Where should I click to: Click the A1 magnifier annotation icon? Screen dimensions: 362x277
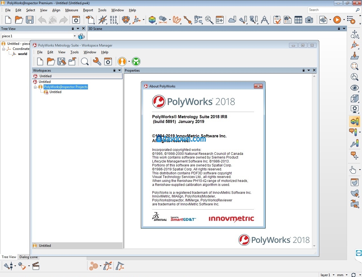(209, 20)
